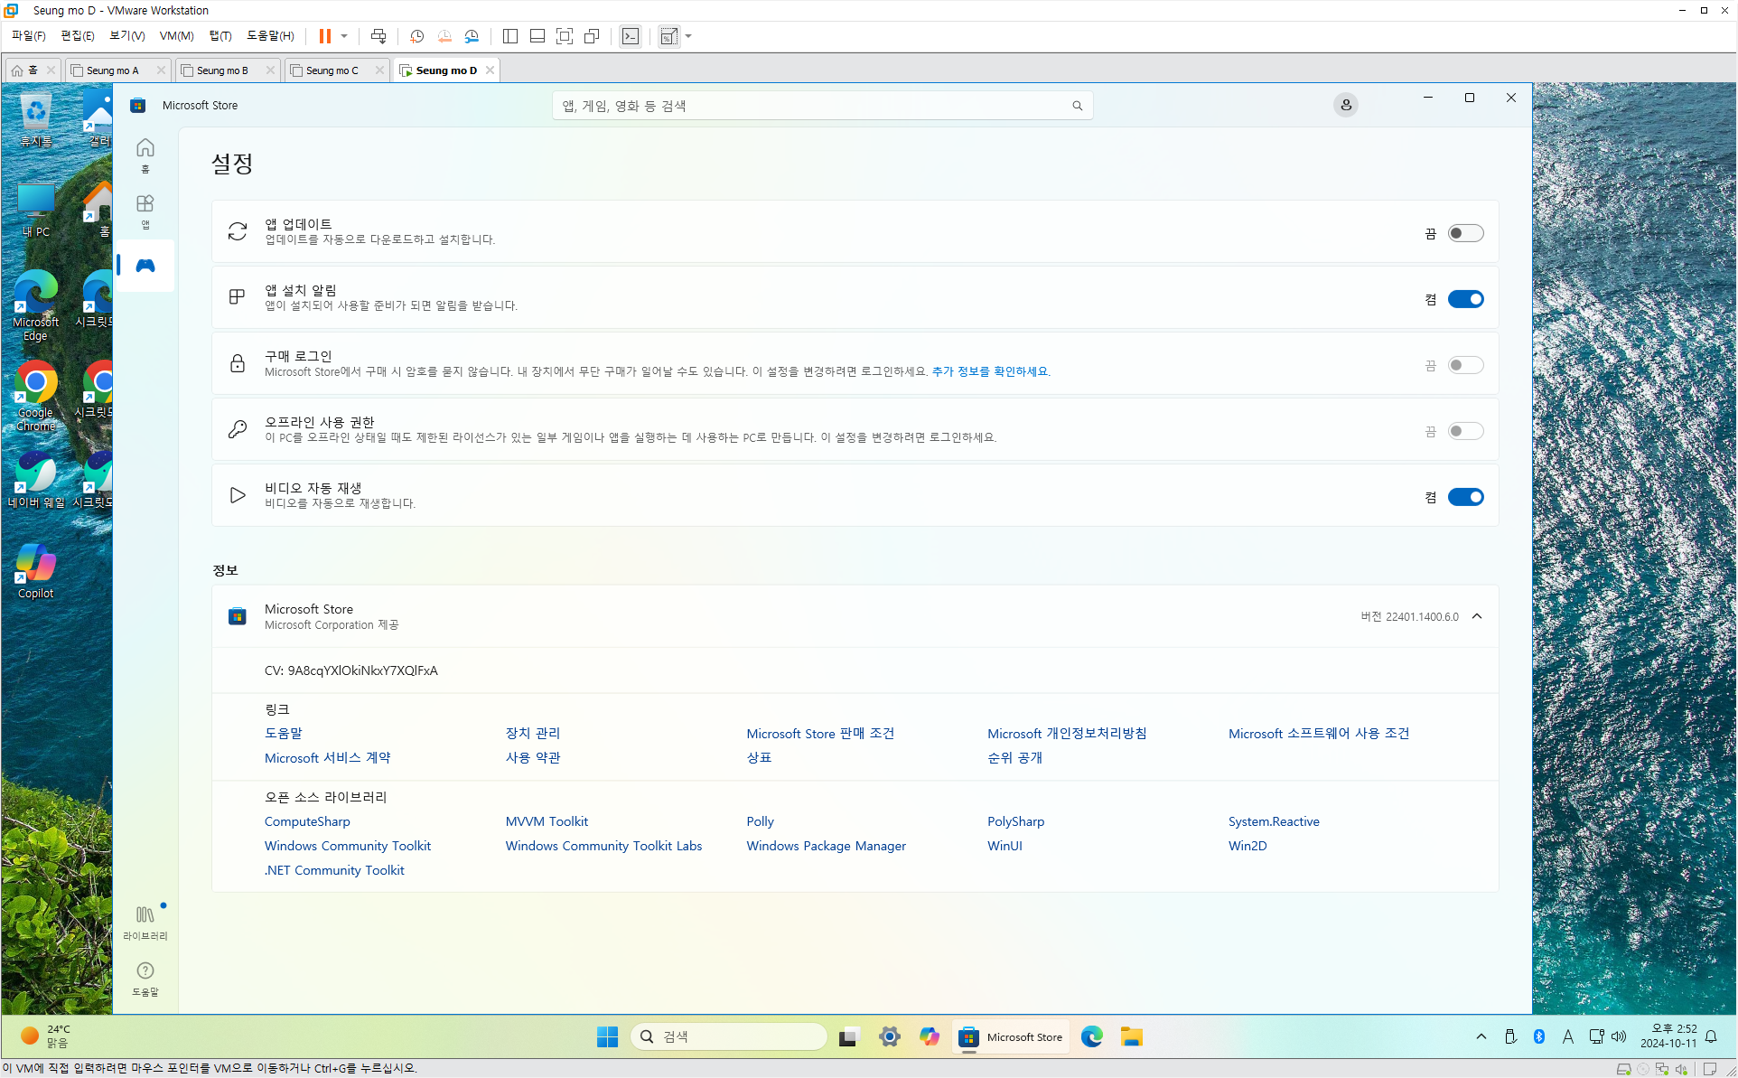Open Settings gear on taskbar

pyautogui.click(x=890, y=1036)
